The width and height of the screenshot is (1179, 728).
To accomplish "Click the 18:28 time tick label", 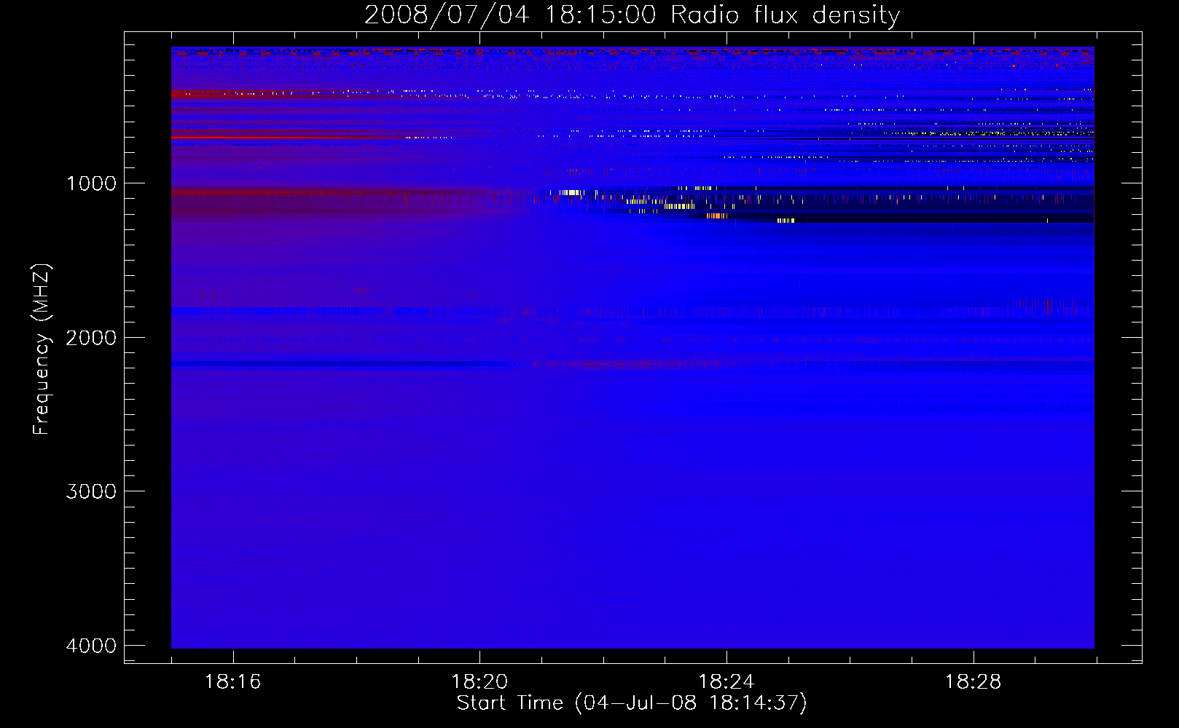I will coord(973,682).
